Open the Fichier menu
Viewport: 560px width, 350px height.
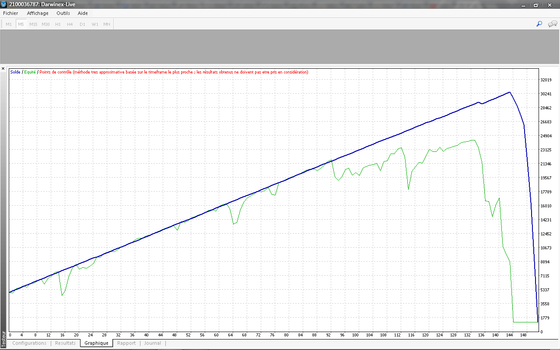(x=10, y=13)
